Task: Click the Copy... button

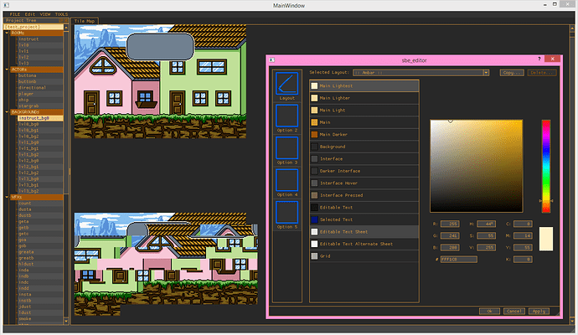Action: click(x=511, y=73)
